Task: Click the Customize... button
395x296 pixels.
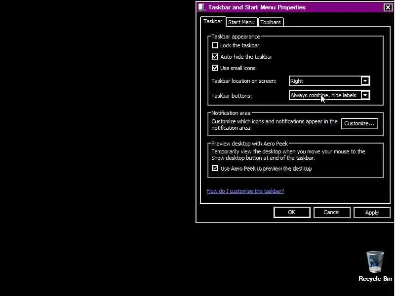Action: 359,124
